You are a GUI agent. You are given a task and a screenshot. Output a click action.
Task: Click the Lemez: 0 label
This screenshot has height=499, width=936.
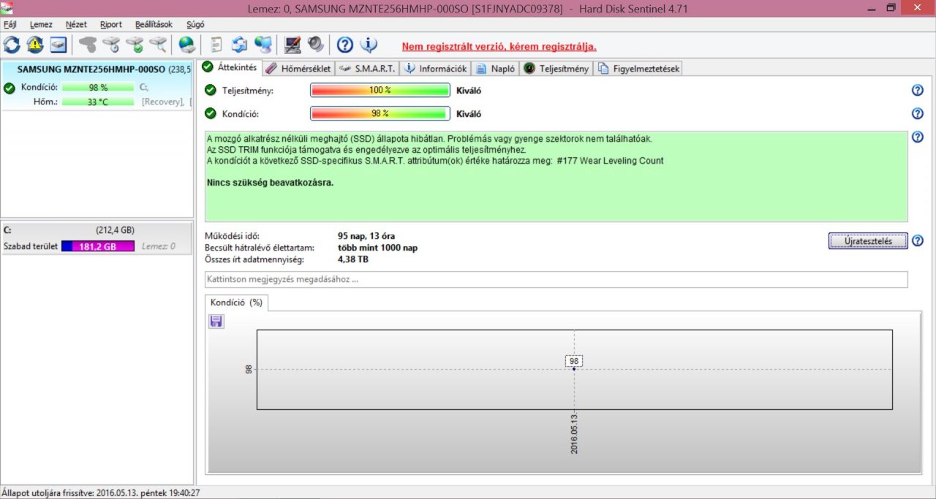pyautogui.click(x=159, y=246)
